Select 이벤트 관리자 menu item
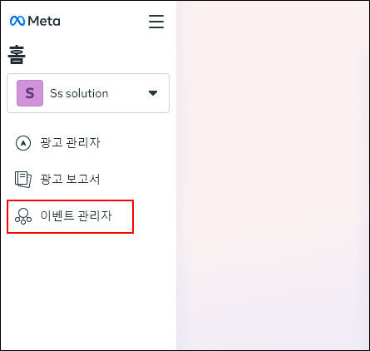 (70, 216)
